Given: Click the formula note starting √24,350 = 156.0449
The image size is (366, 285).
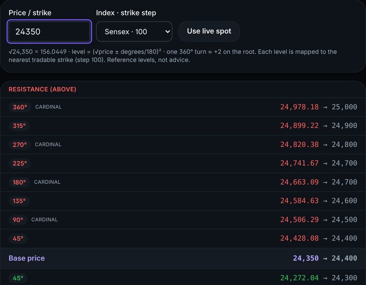Looking at the screenshot, I should (x=173, y=56).
